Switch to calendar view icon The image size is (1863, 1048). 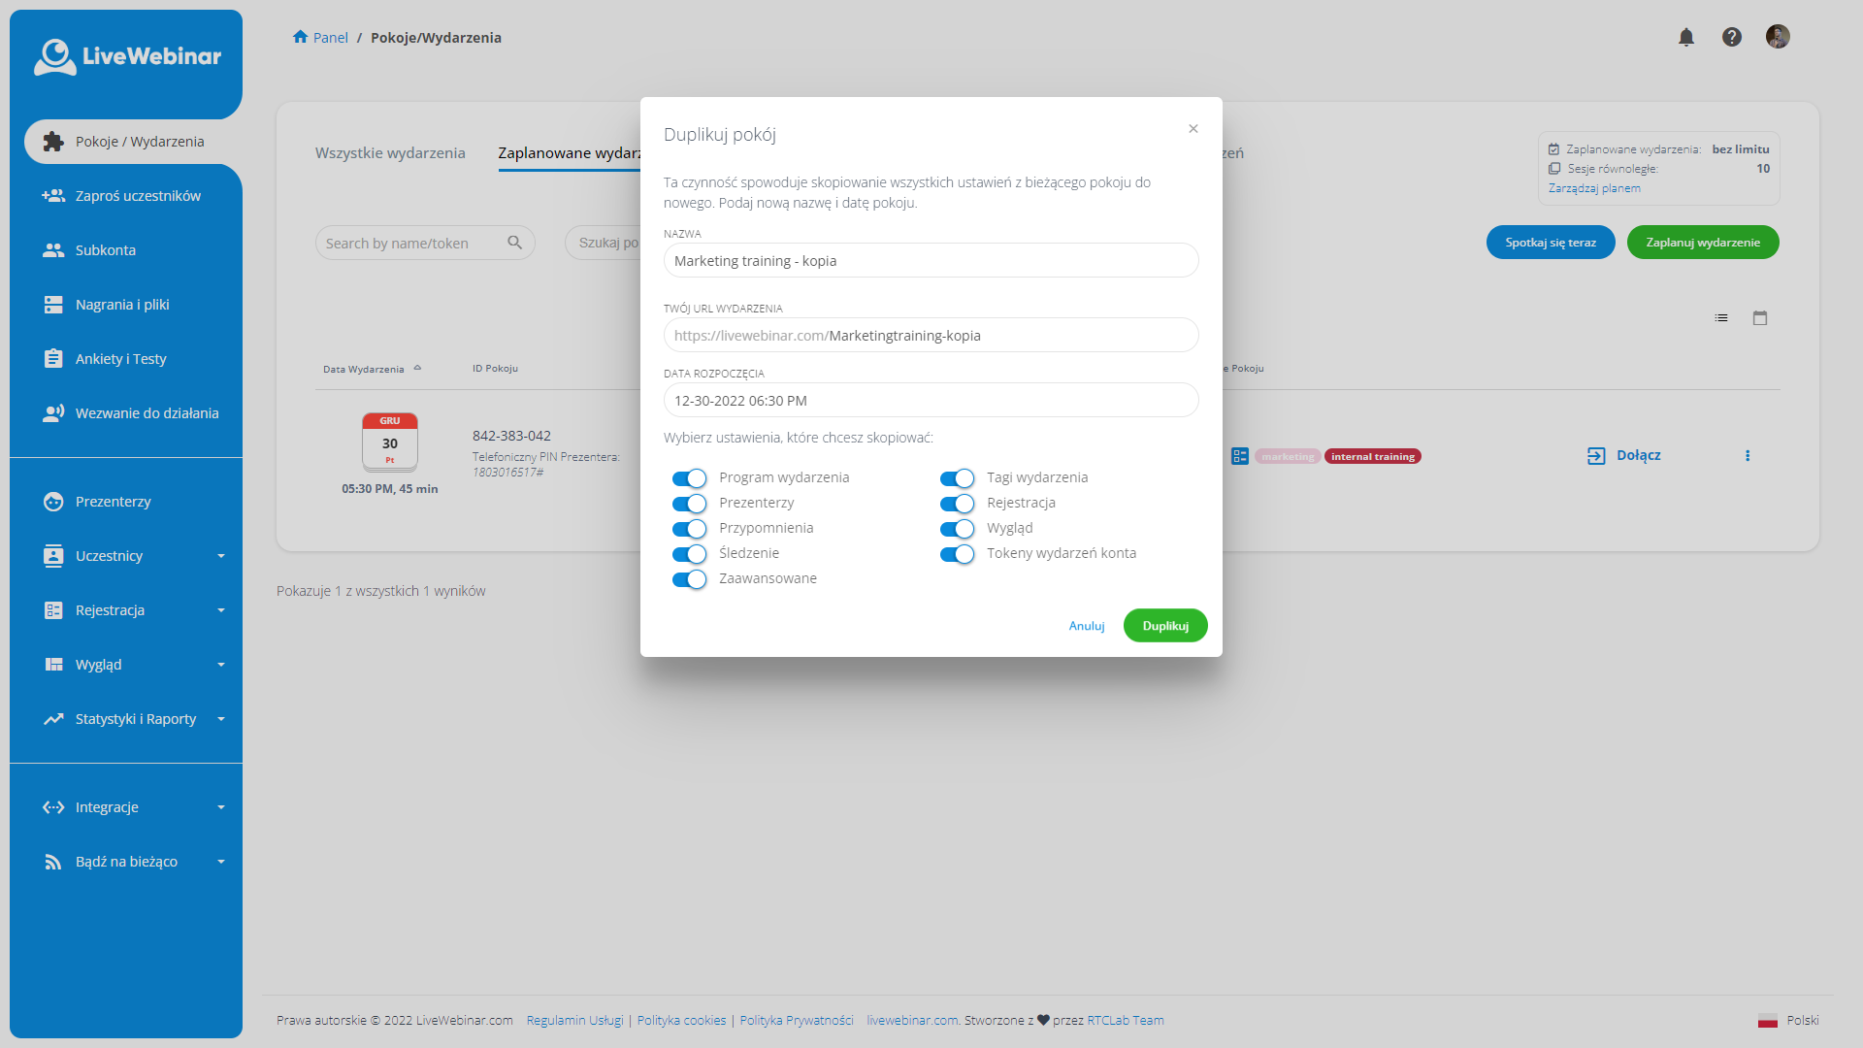[1760, 317]
